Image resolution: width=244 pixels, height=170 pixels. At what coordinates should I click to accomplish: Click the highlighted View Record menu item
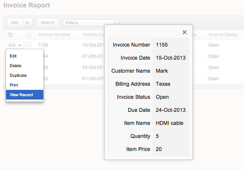[x=21, y=95]
